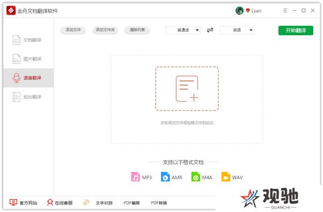This screenshot has width=323, height=212.
Task: Open the user avatar profile
Action: tap(240, 11)
